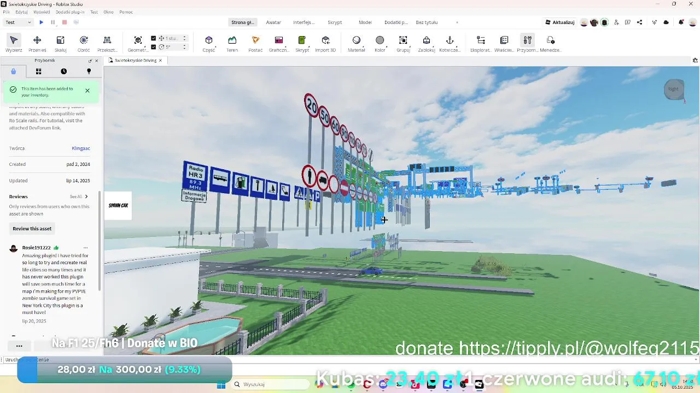Toggle the Kotwiczenie anchor tool

[450, 43]
